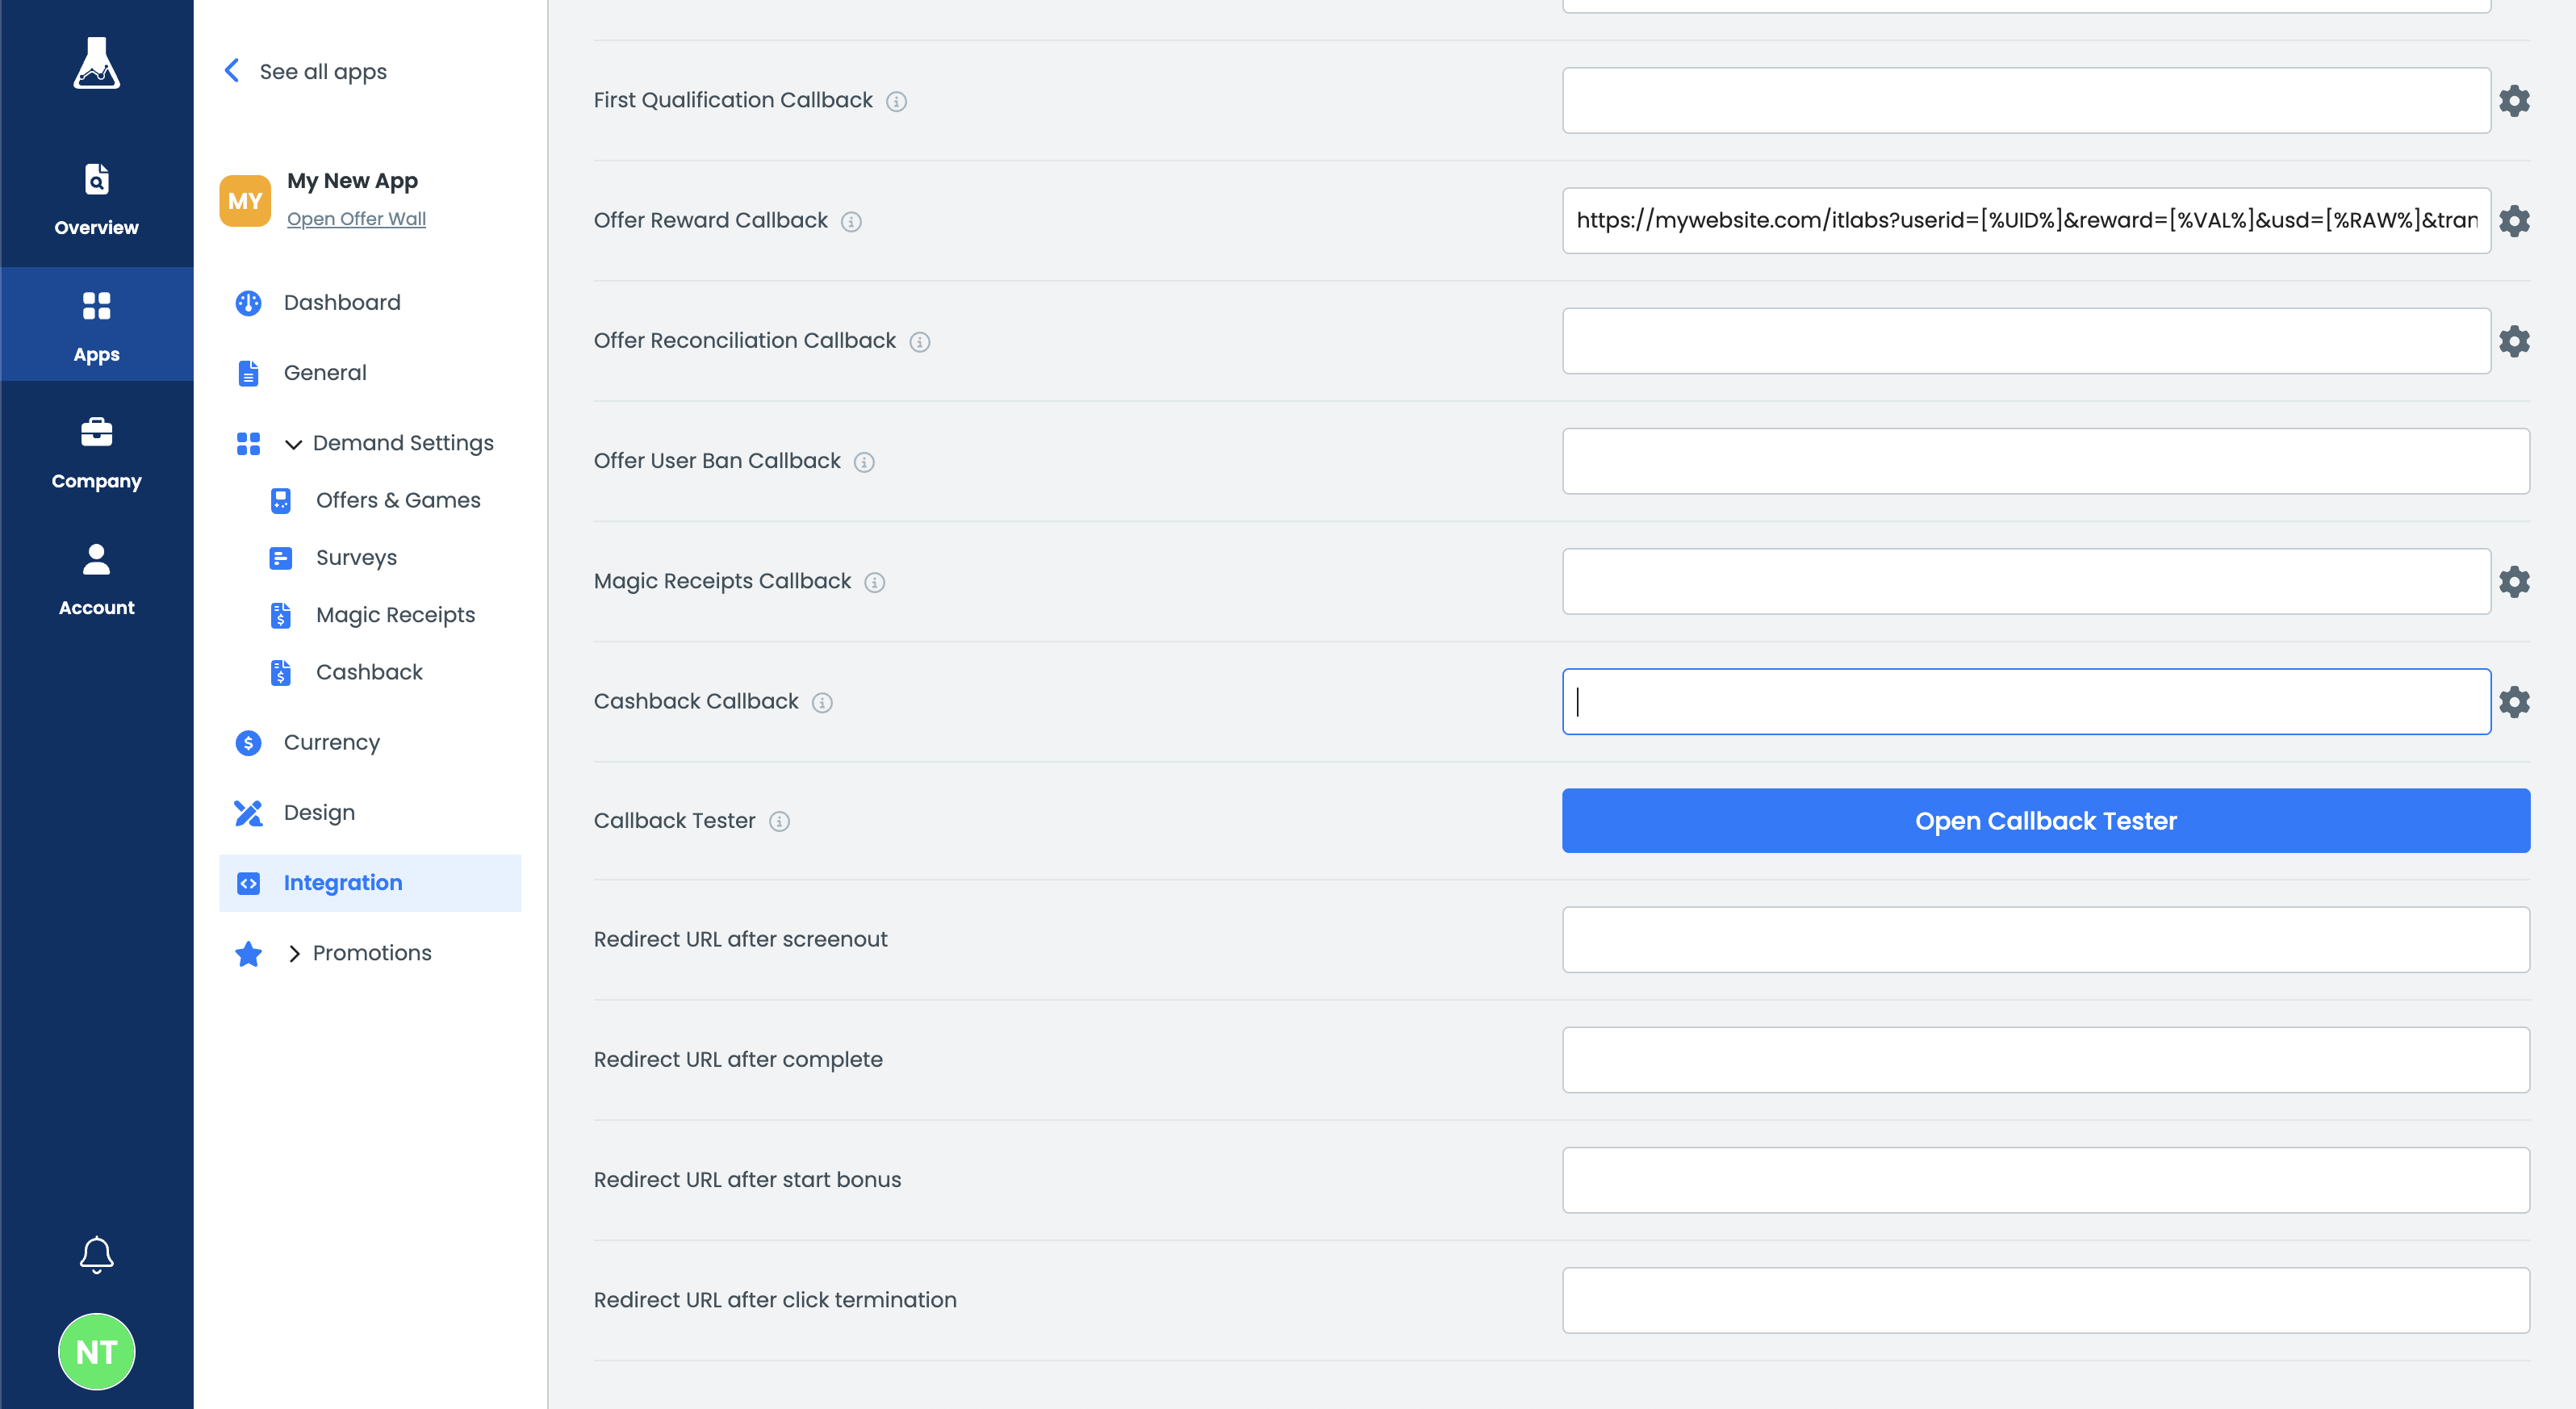Focus Redirect URL after complete field

coord(2045,1059)
